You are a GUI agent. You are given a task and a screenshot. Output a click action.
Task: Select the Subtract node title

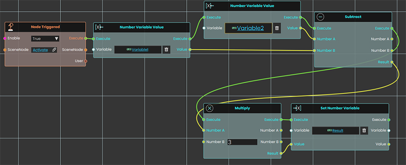point(353,17)
